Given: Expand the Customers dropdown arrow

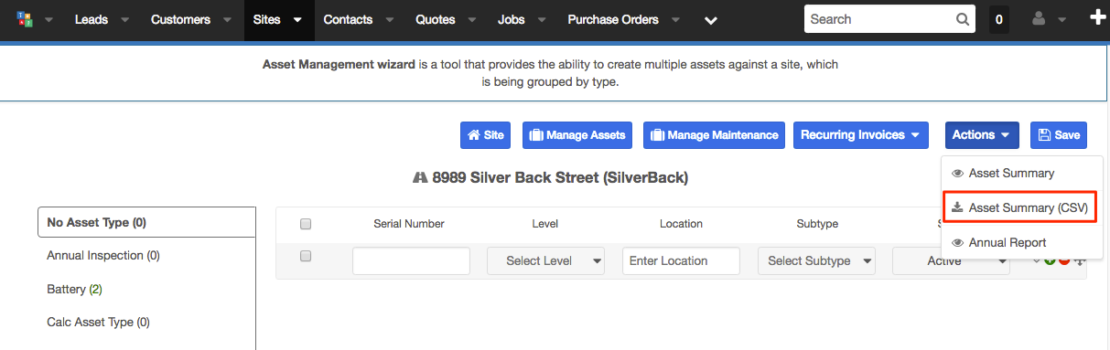Looking at the screenshot, I should 227,20.
